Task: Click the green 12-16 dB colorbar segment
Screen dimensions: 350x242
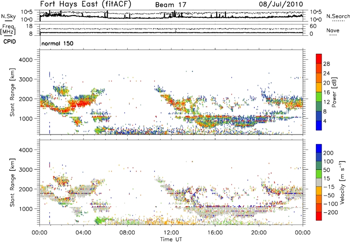Action: [x=319, y=97]
